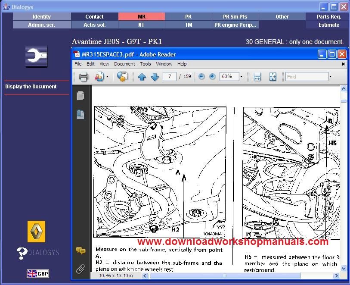Close the document with the menu bar X
This screenshot has width=350, height=285.
[343, 64]
